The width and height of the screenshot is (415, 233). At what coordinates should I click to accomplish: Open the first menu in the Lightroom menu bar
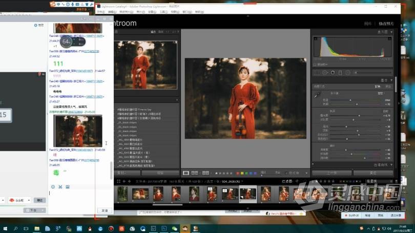[100, 12]
